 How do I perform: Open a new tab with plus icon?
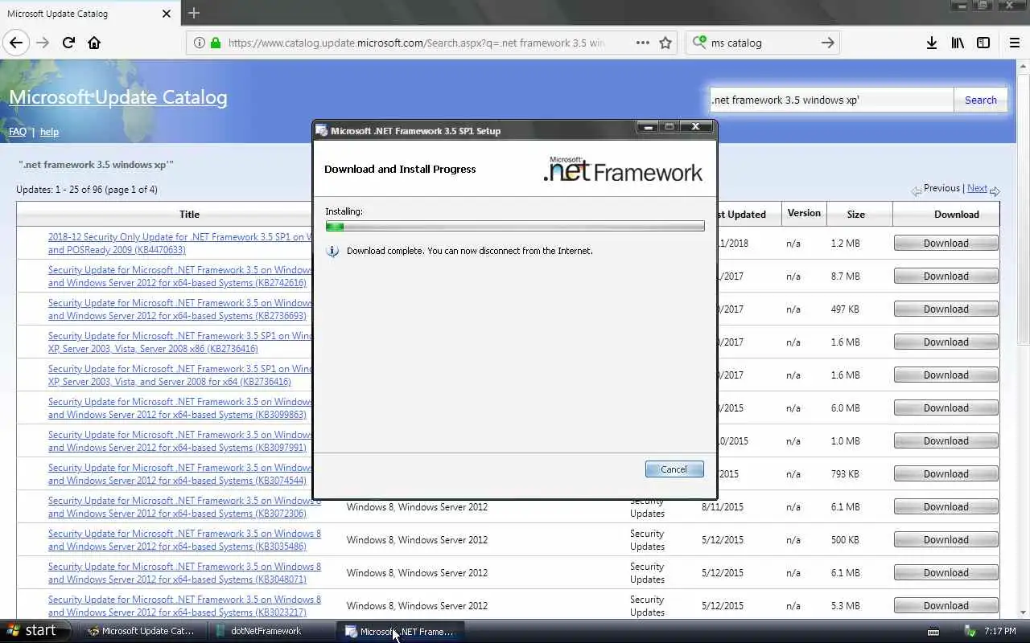193,13
